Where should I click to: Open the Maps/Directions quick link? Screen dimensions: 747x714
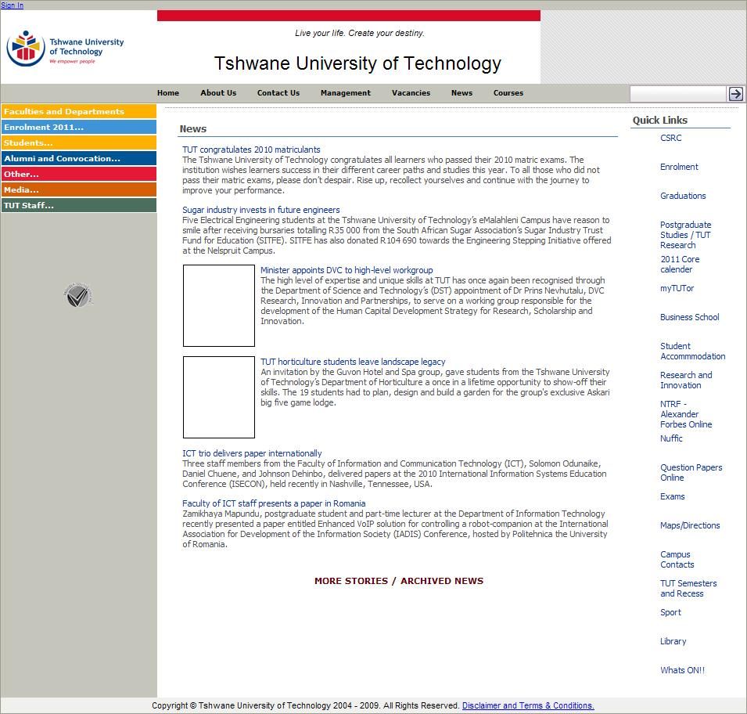pos(690,525)
